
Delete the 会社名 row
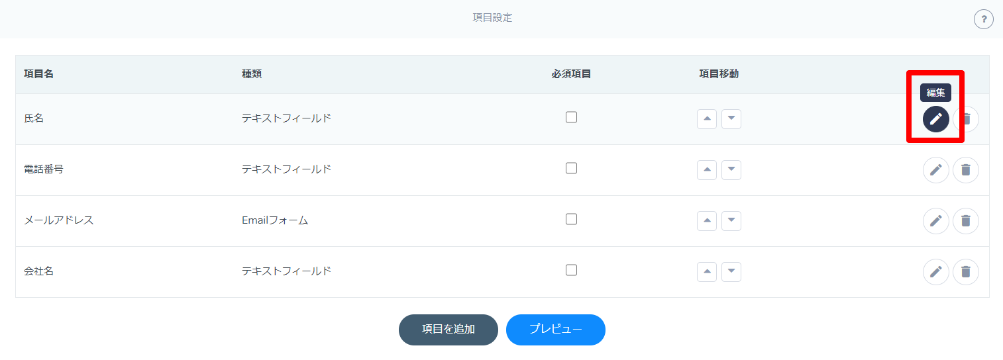(x=966, y=272)
